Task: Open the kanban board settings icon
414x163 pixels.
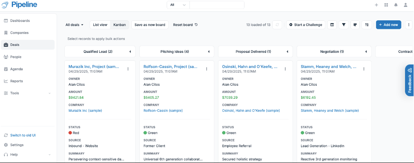Action: coord(355,25)
